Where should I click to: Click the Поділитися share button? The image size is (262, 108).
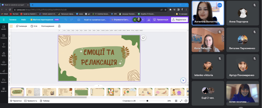click(x=179, y=20)
